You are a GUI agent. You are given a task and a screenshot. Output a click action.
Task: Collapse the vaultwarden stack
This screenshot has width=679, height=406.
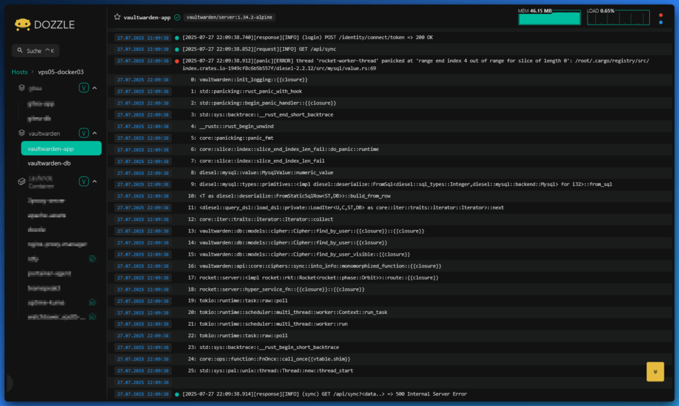point(95,133)
